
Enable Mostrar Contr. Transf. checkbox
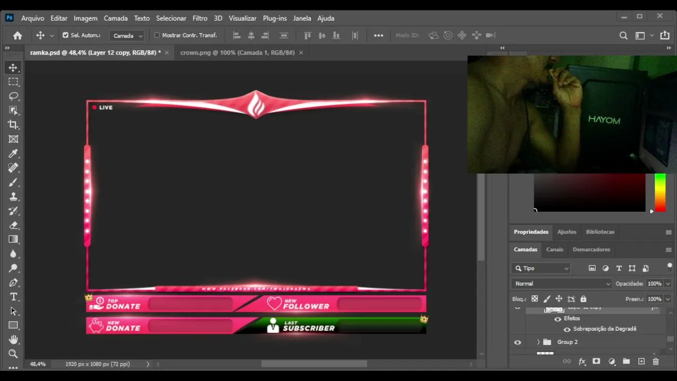[x=157, y=35]
